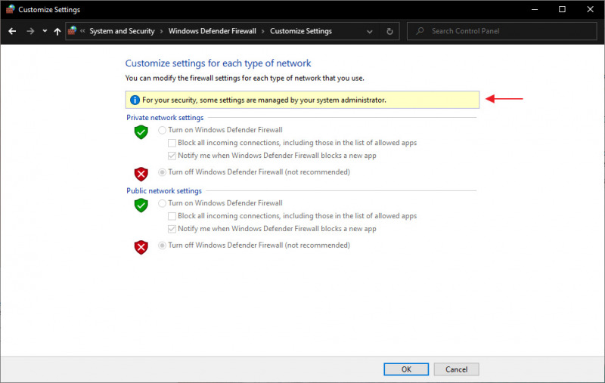Select Turn on Firewall for Public network

pos(162,203)
